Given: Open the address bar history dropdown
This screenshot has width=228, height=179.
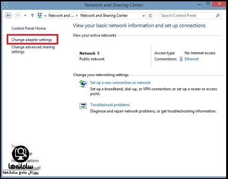Looking at the screenshot, I should click(143, 15).
